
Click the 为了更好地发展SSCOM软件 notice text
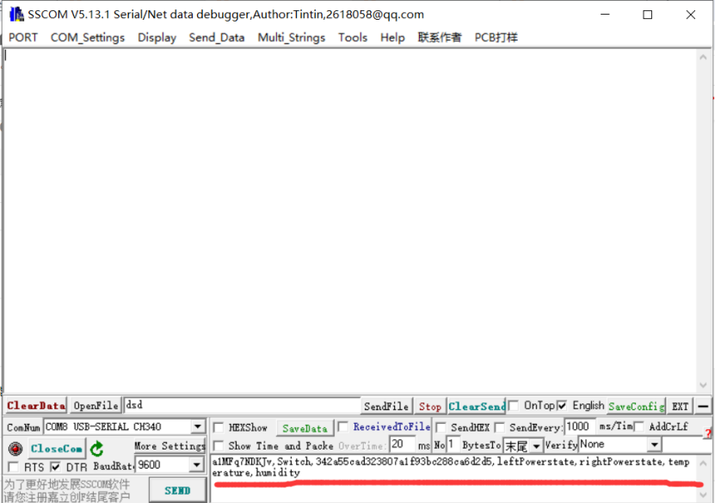click(67, 484)
